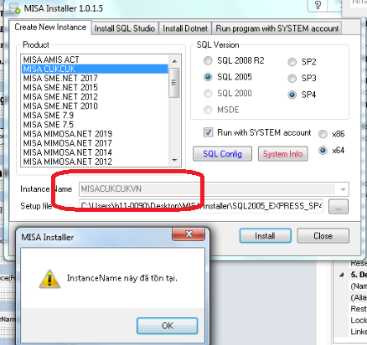The width and height of the screenshot is (367, 345).
Task: Close the warning dialog with X
Action: pos(189,234)
